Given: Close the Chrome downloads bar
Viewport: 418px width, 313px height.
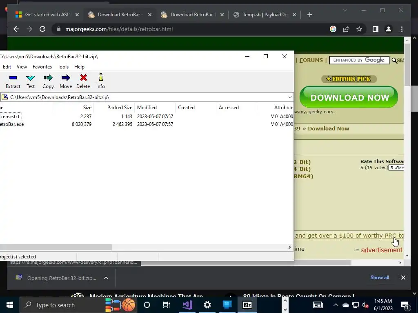Looking at the screenshot, I should point(403,278).
